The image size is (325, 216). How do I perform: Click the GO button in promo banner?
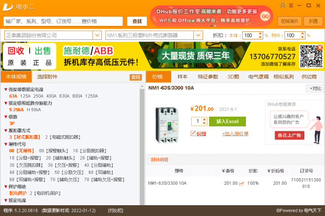pyautogui.click(x=265, y=16)
